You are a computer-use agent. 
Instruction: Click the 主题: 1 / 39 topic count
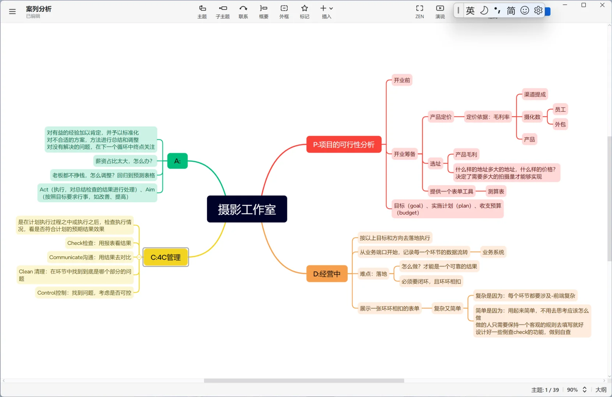(x=545, y=390)
